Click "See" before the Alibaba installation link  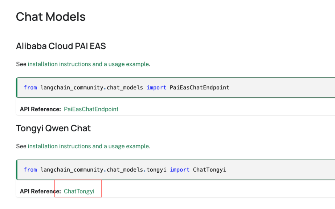(x=21, y=64)
